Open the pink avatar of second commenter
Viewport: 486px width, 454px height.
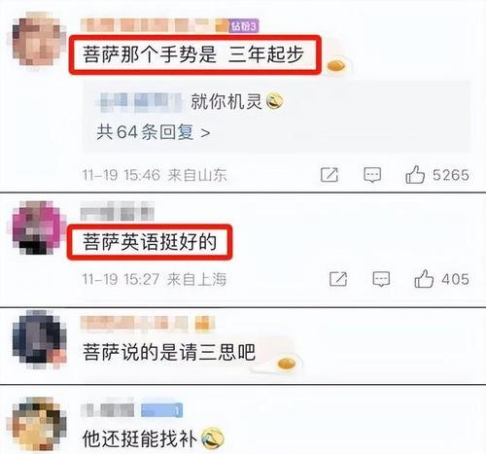[x=37, y=227]
